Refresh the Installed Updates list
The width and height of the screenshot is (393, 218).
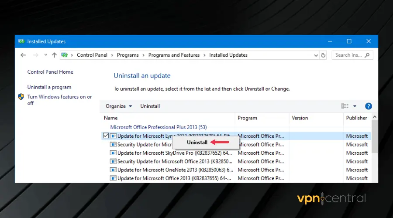click(323, 55)
